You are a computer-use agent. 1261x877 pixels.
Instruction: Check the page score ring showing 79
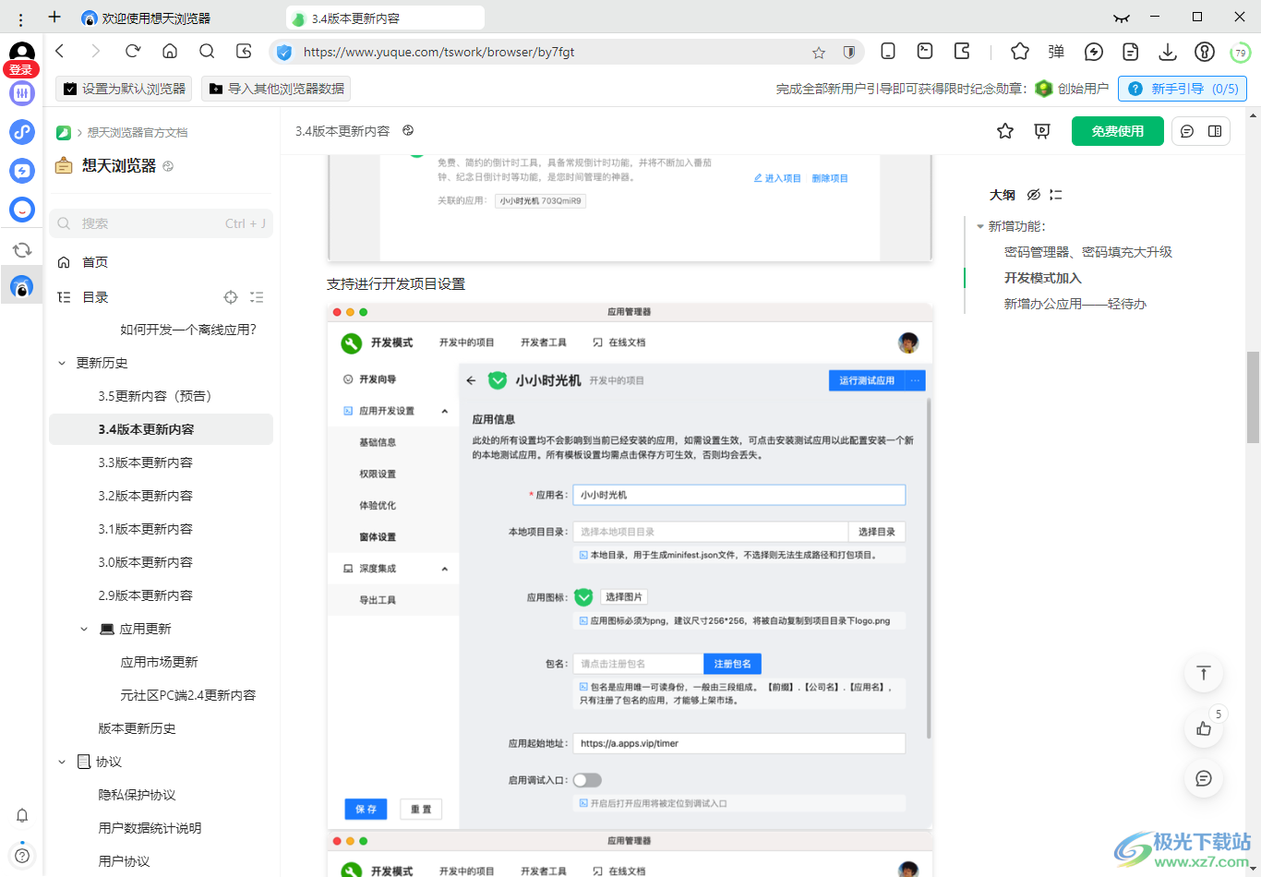(x=1239, y=53)
